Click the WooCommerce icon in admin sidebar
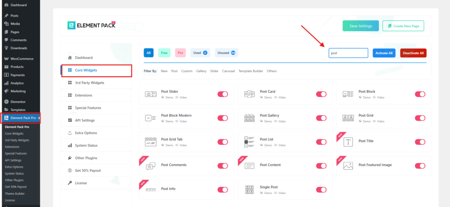This screenshot has width=450, height=207. [6, 59]
